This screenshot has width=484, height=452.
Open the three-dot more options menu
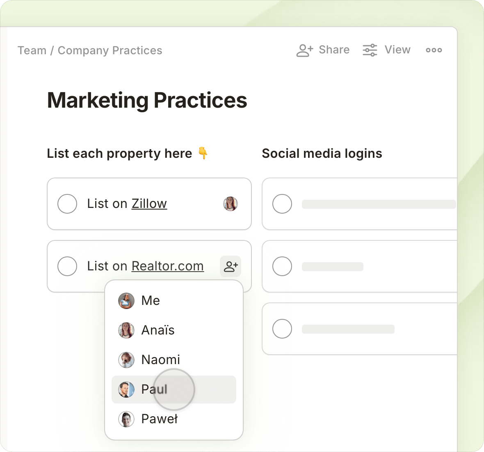tap(434, 50)
